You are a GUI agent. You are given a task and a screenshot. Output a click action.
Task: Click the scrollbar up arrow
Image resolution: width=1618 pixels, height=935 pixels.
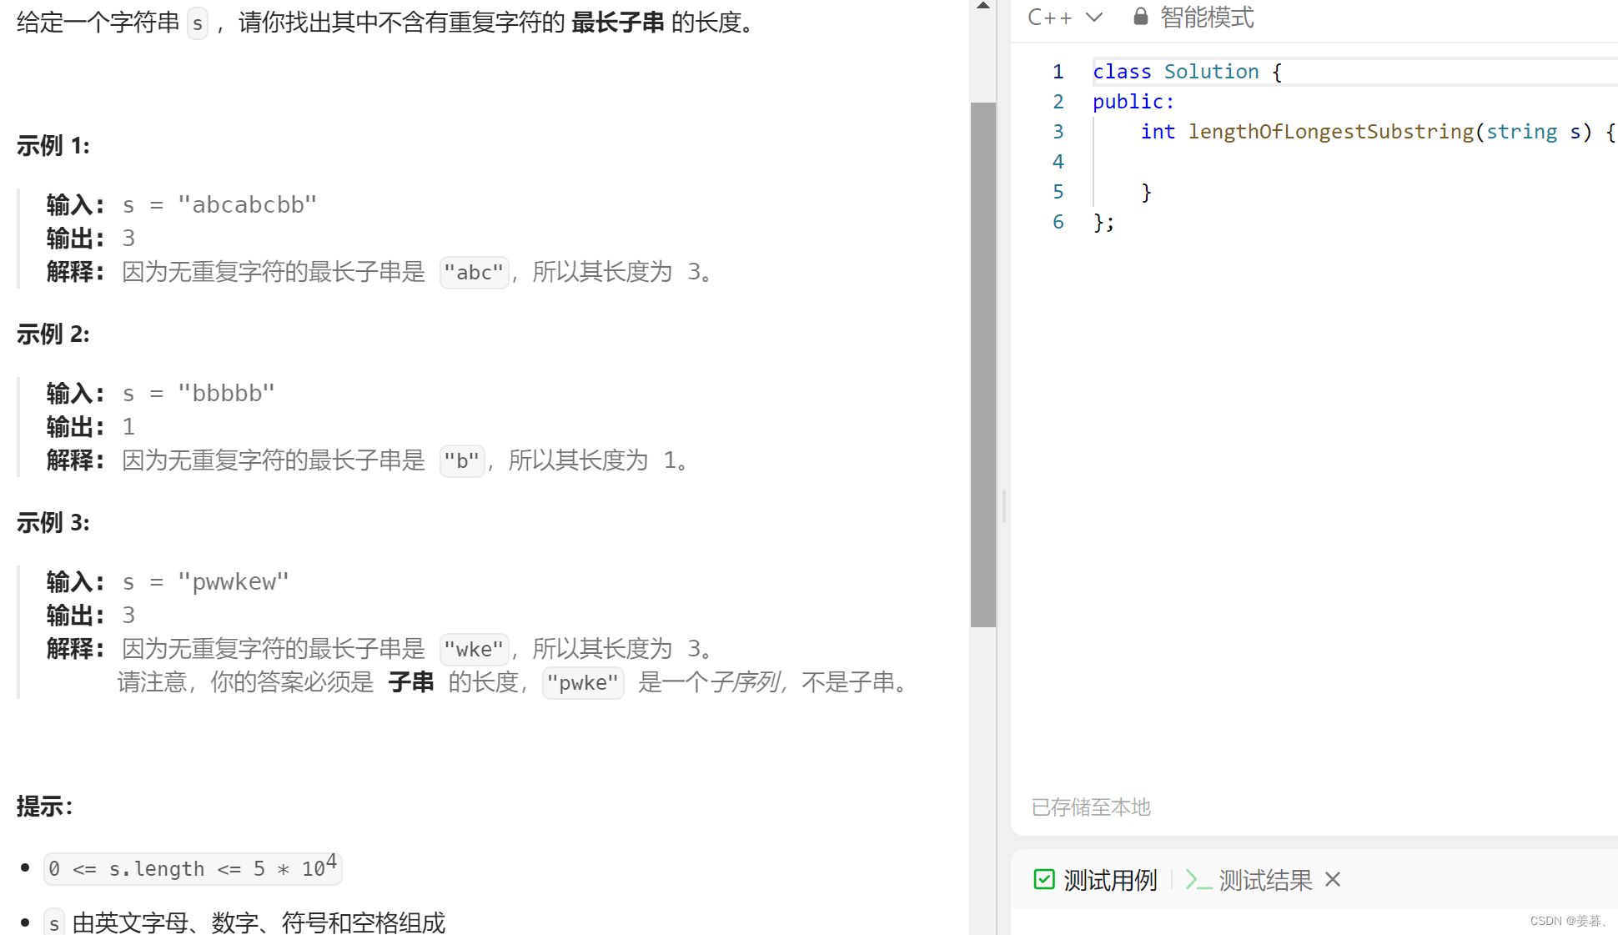(983, 6)
